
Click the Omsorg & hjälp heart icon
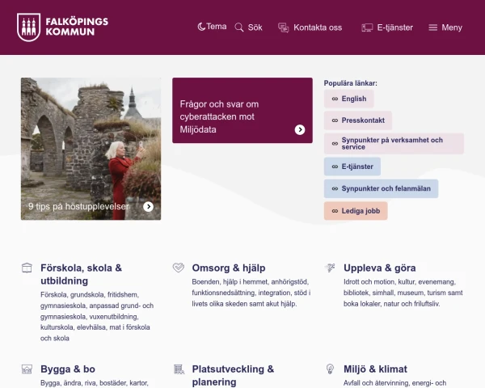coord(178,268)
